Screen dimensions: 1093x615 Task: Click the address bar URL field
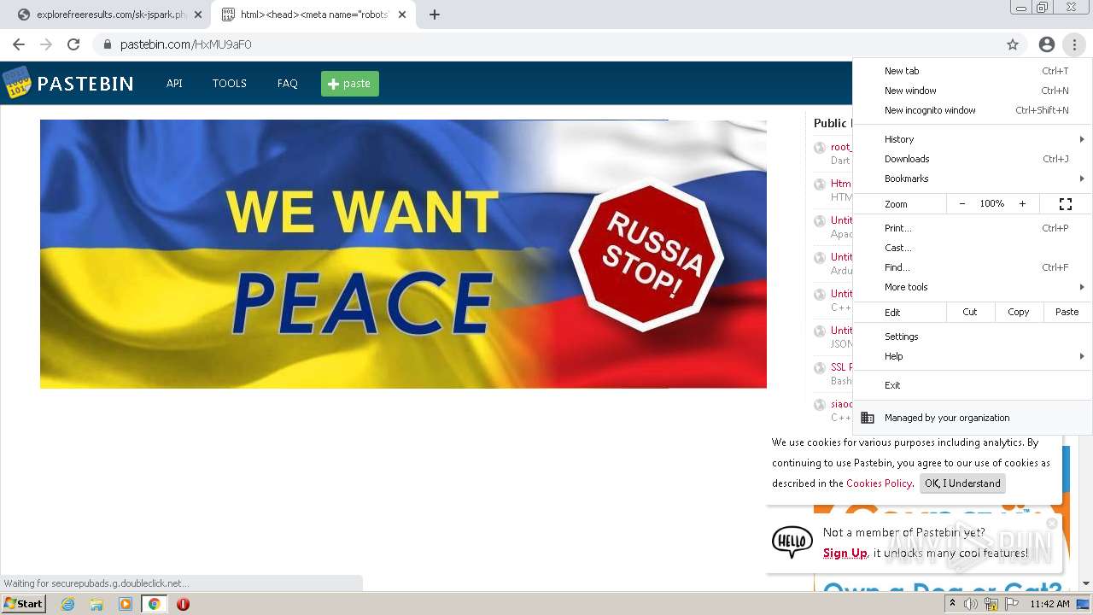click(546, 44)
